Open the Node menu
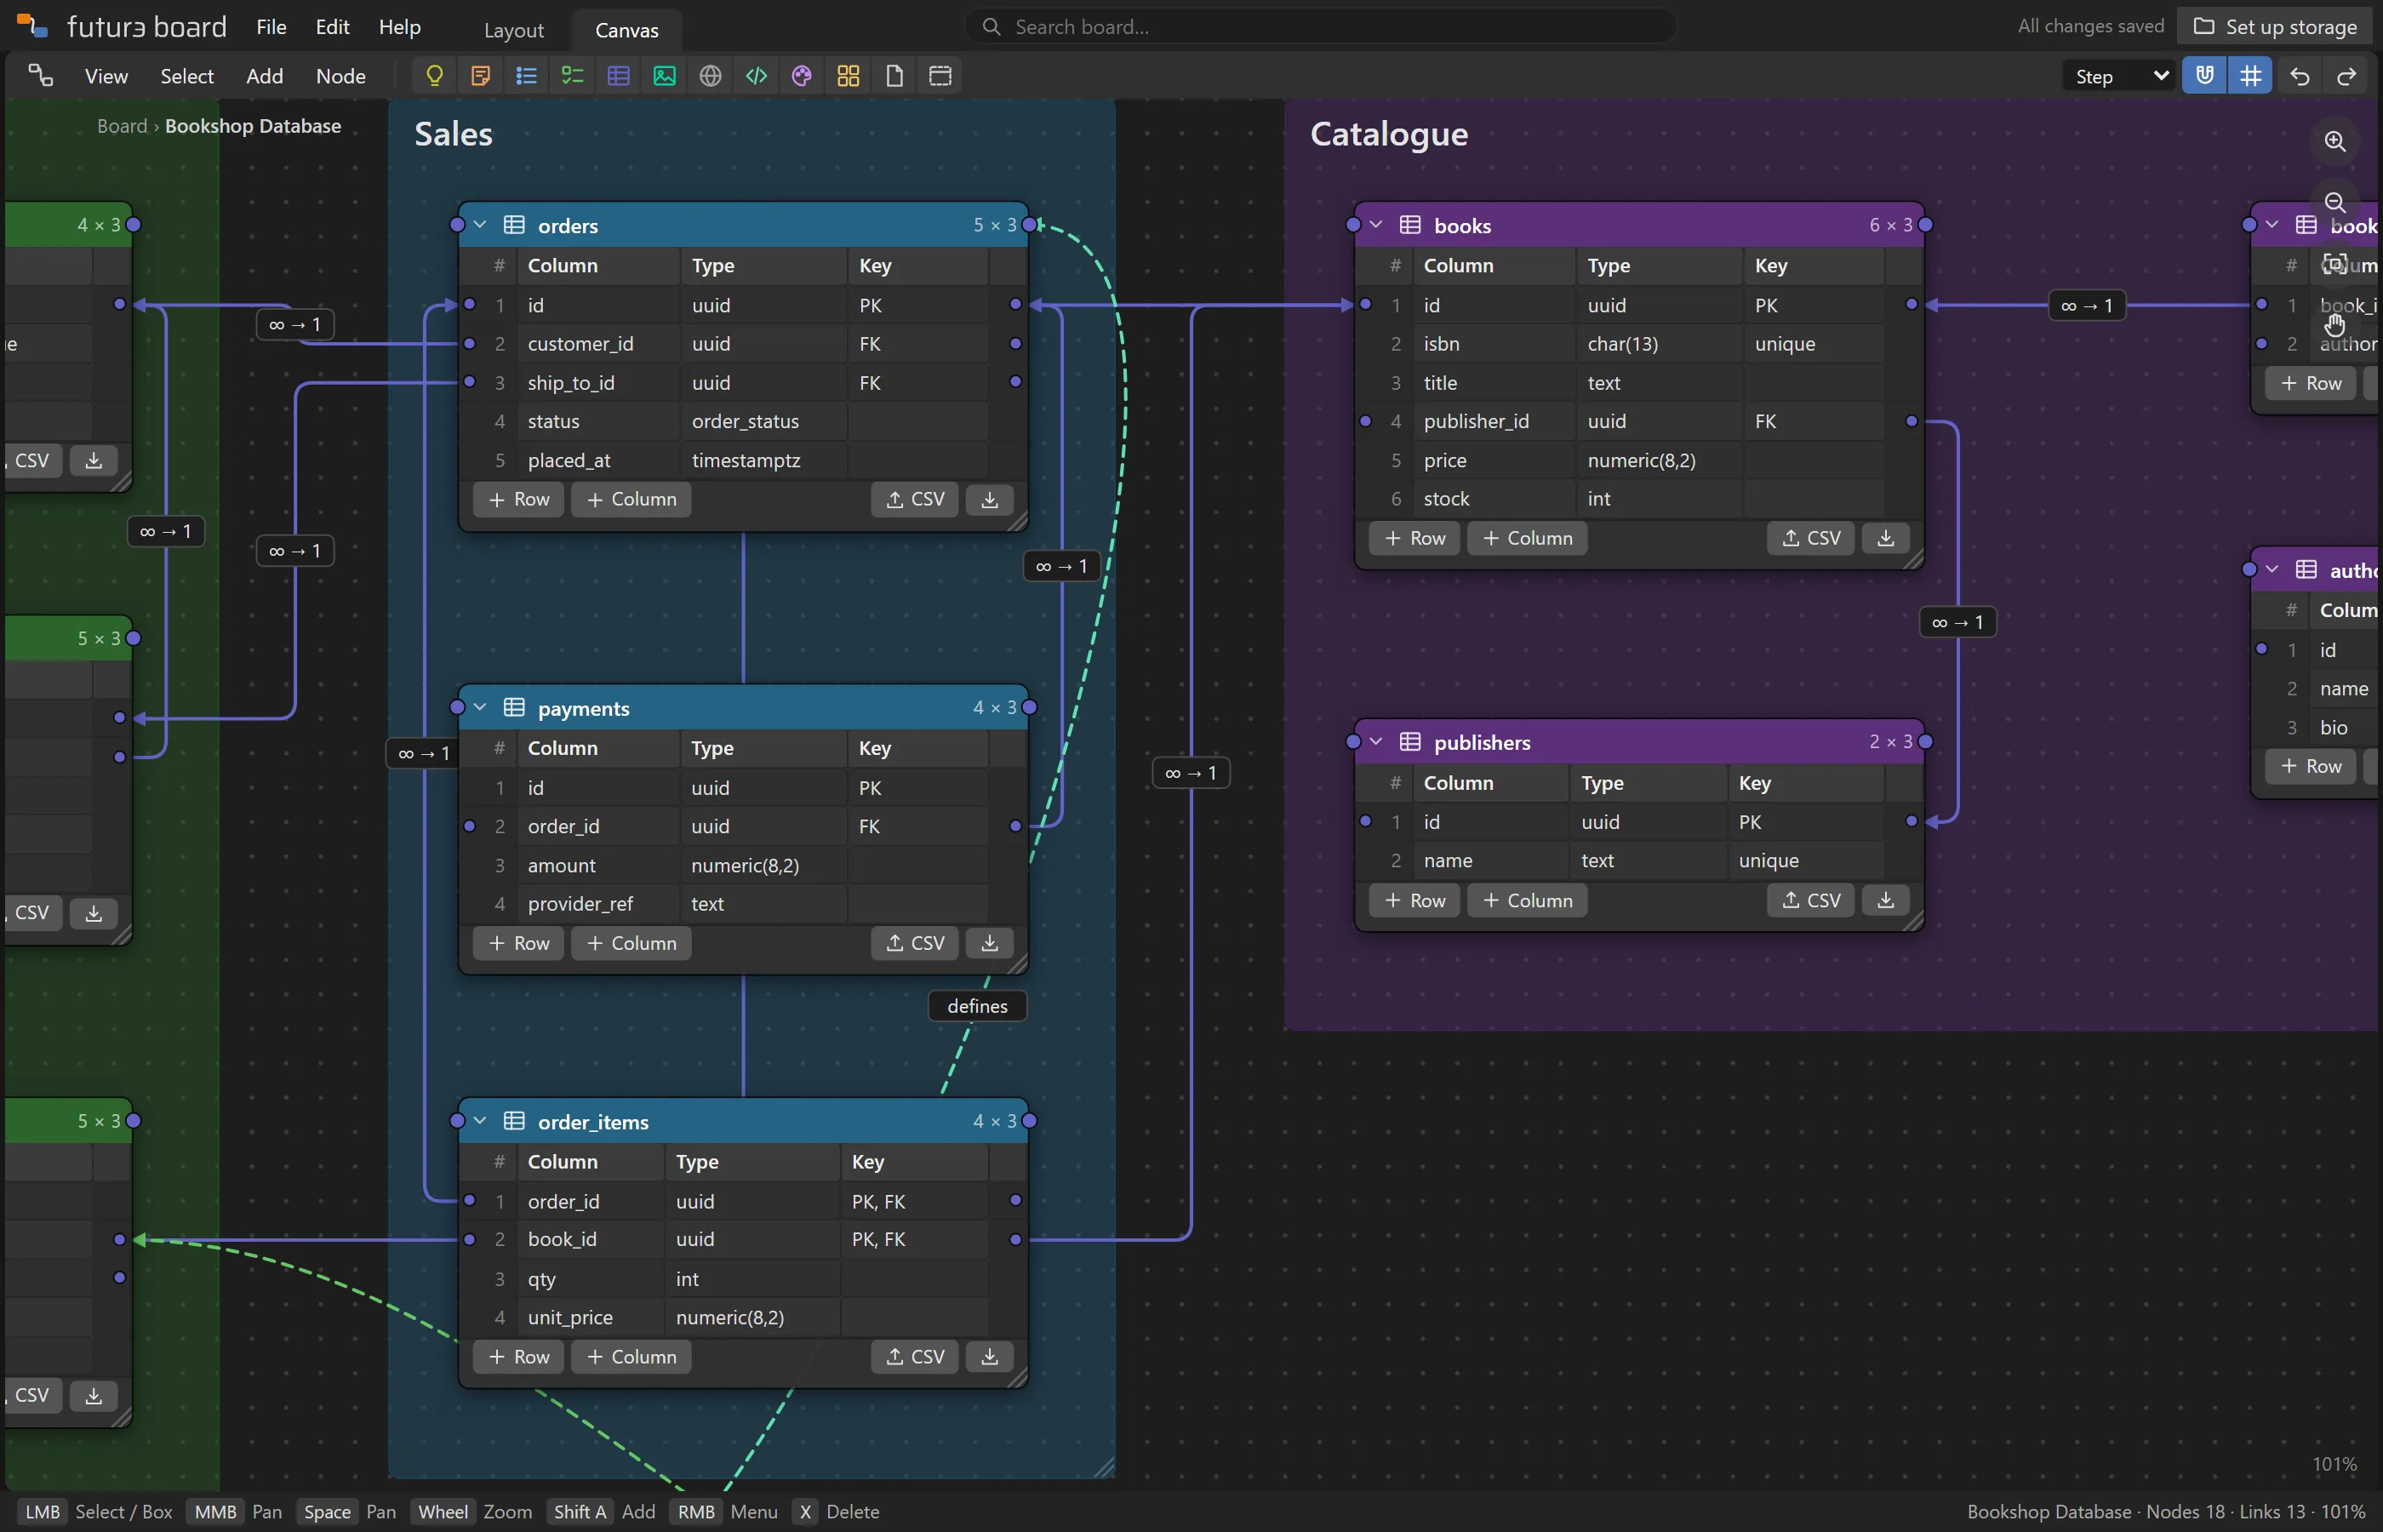2383x1532 pixels. pos(340,77)
